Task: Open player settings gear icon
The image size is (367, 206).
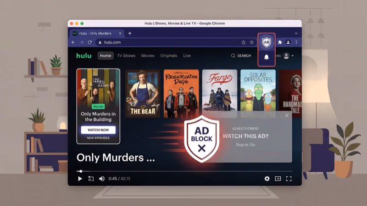Action: pyautogui.click(x=267, y=179)
